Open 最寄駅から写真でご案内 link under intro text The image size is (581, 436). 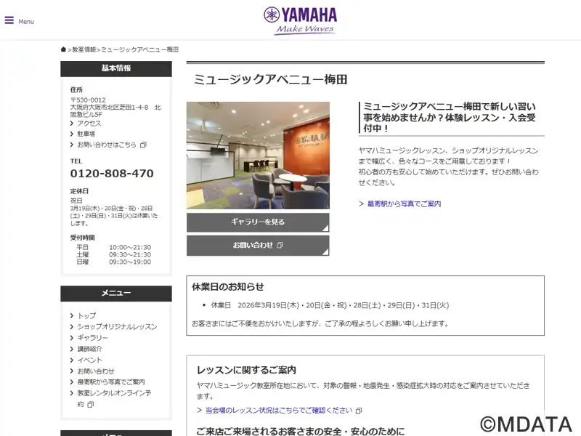(x=405, y=204)
